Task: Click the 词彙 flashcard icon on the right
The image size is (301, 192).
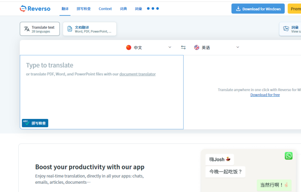Action: pos(286,29)
